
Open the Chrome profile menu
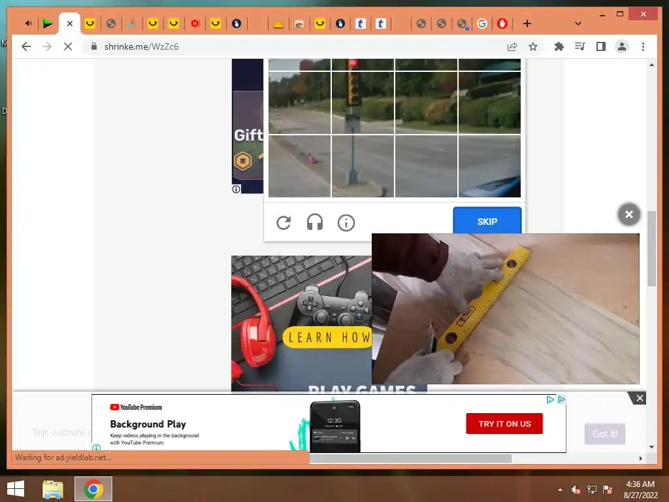coord(622,46)
